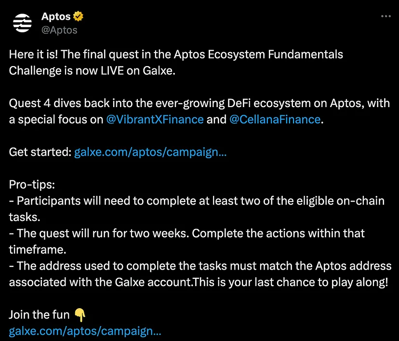399x341 pixels.
Task: Click the "Participants will need to complete" tip
Action: (x=197, y=209)
